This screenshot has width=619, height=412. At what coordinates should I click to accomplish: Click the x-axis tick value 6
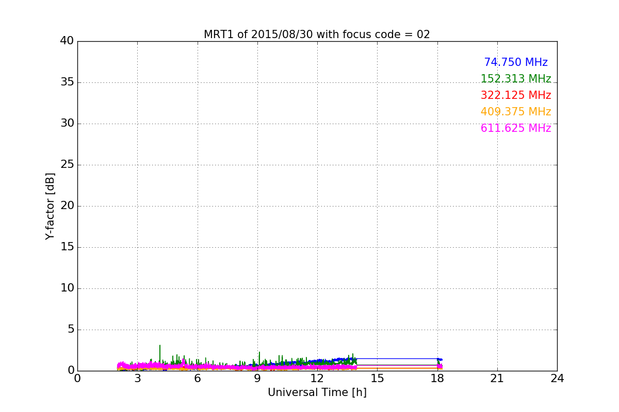coord(197,379)
